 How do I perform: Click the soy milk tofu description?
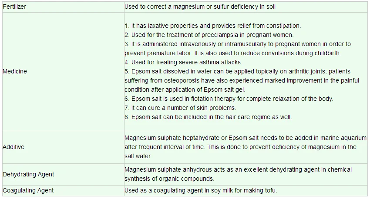coord(200,190)
